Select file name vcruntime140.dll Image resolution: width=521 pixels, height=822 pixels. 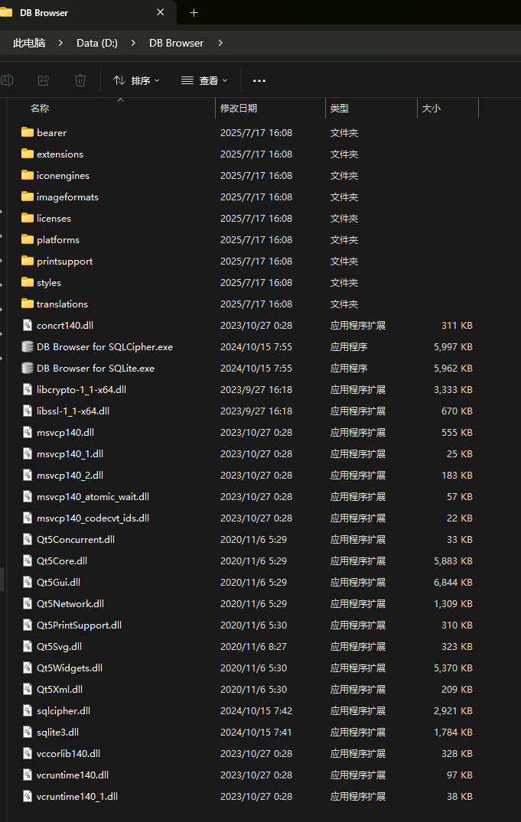pos(73,775)
